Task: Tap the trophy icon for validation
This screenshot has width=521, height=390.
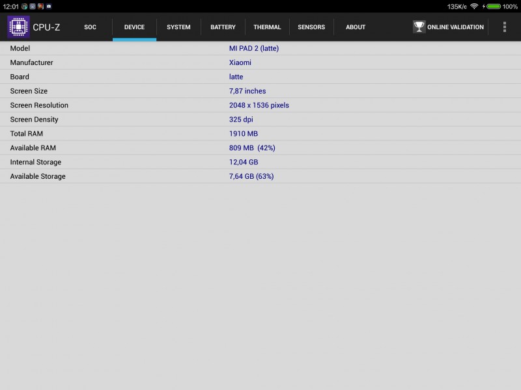Action: click(x=419, y=27)
